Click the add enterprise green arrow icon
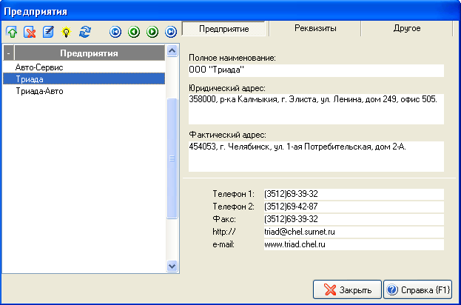 (13, 32)
